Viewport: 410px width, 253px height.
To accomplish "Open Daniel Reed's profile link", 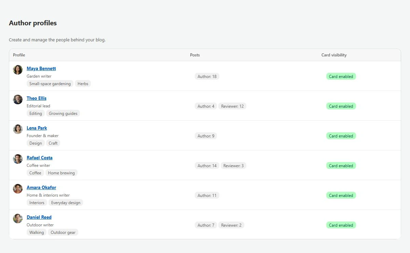I will 39,217.
